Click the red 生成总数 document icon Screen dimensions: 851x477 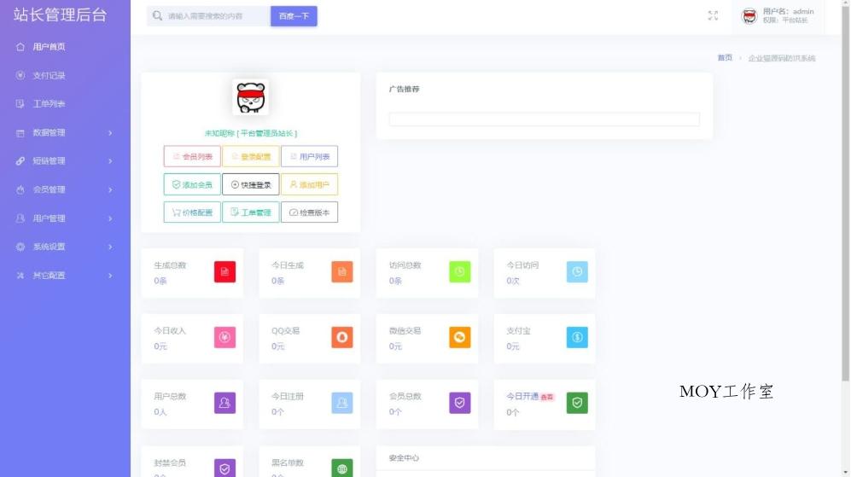point(224,272)
